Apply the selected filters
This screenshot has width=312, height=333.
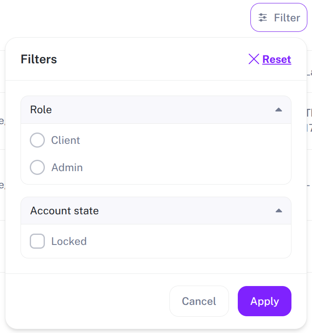[x=264, y=301]
